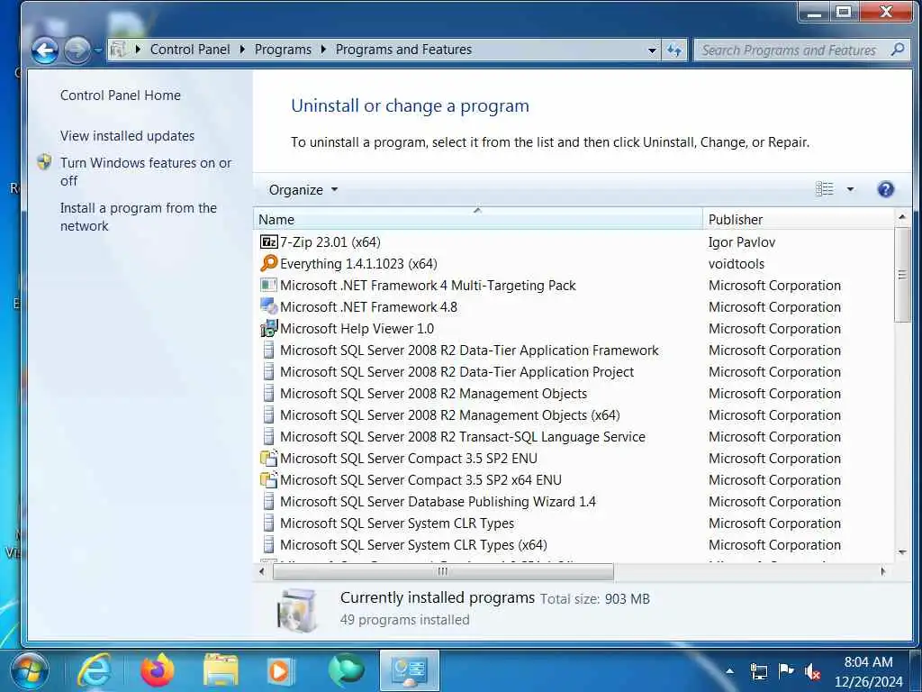Open the Programs breadcrumb
This screenshot has height=692, width=922.
tap(283, 50)
